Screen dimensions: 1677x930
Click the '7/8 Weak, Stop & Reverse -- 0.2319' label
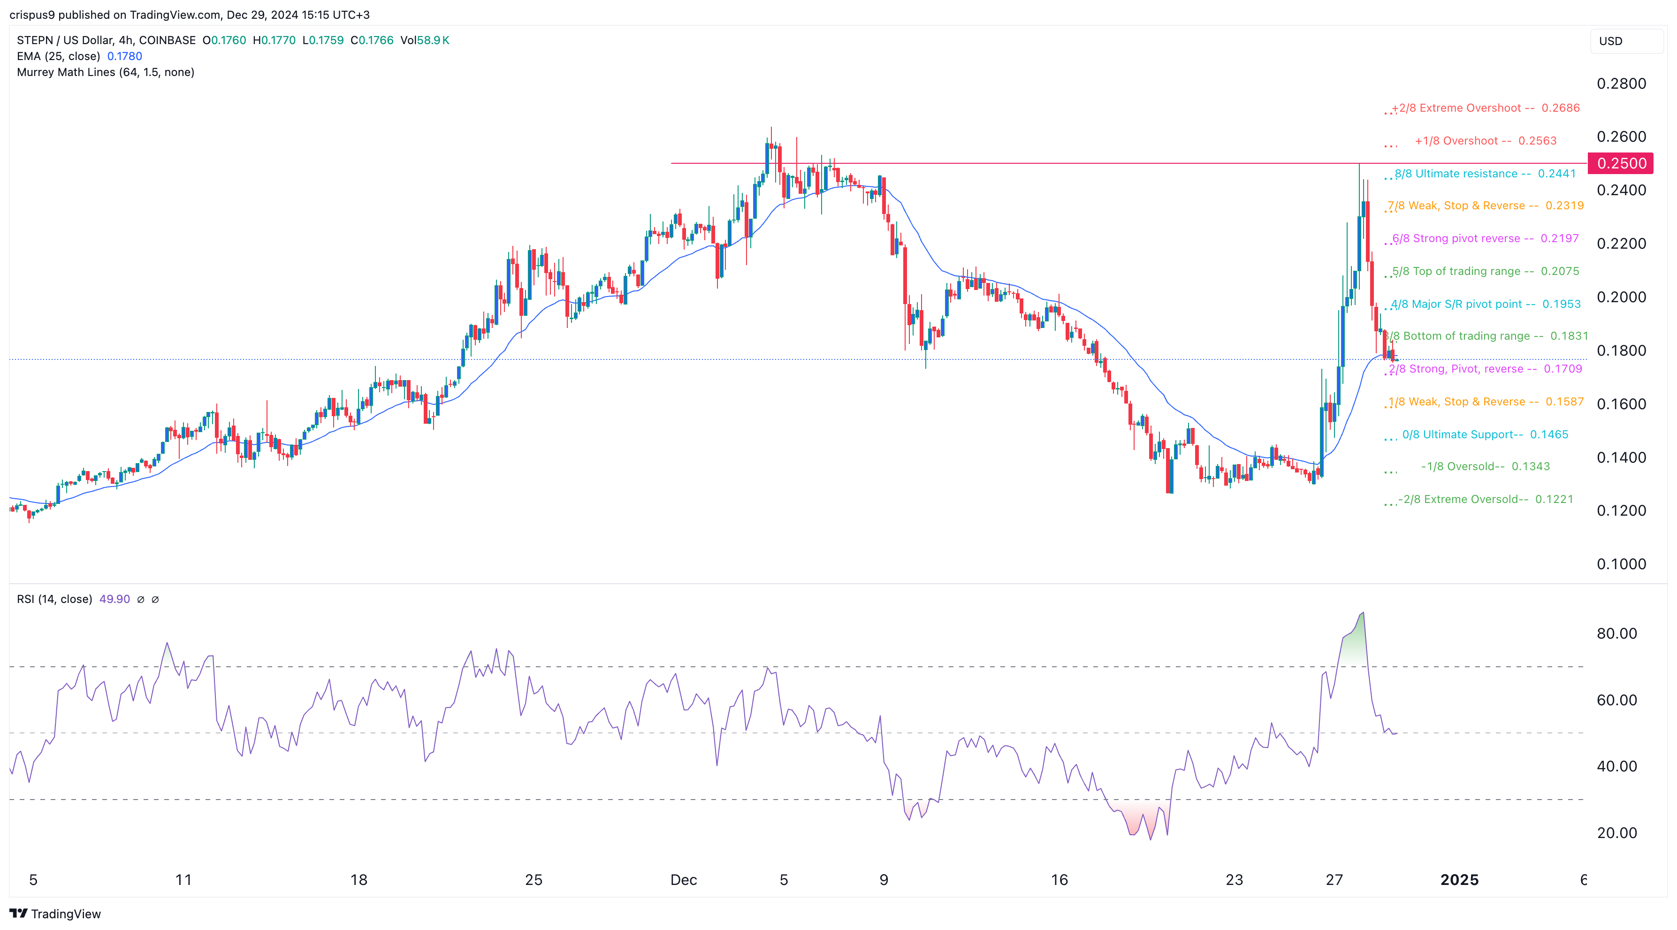(x=1486, y=206)
